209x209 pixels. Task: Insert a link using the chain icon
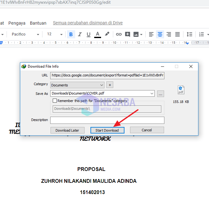[x=119, y=34]
